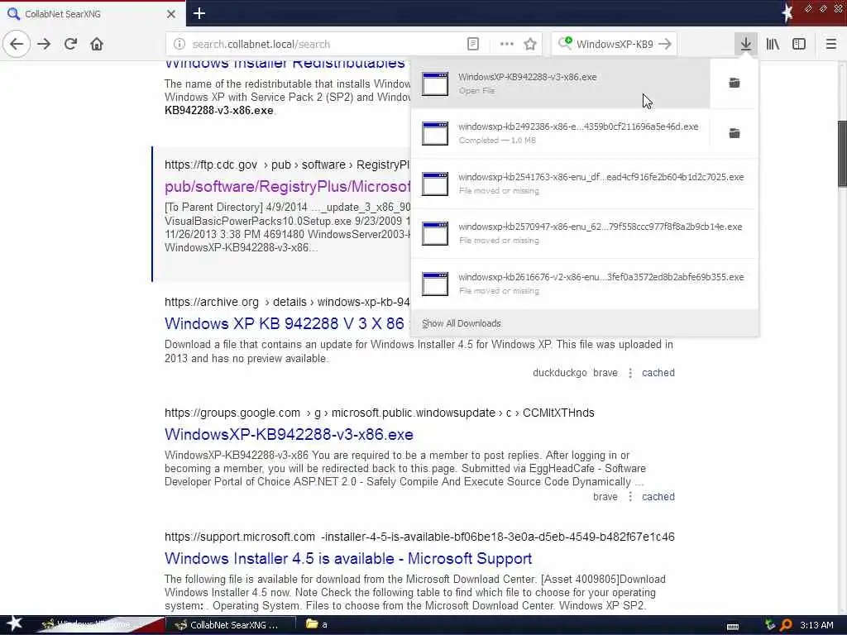Image resolution: width=847 pixels, height=635 pixels.
Task: Open cached link of Google Groups result
Action: coord(658,497)
